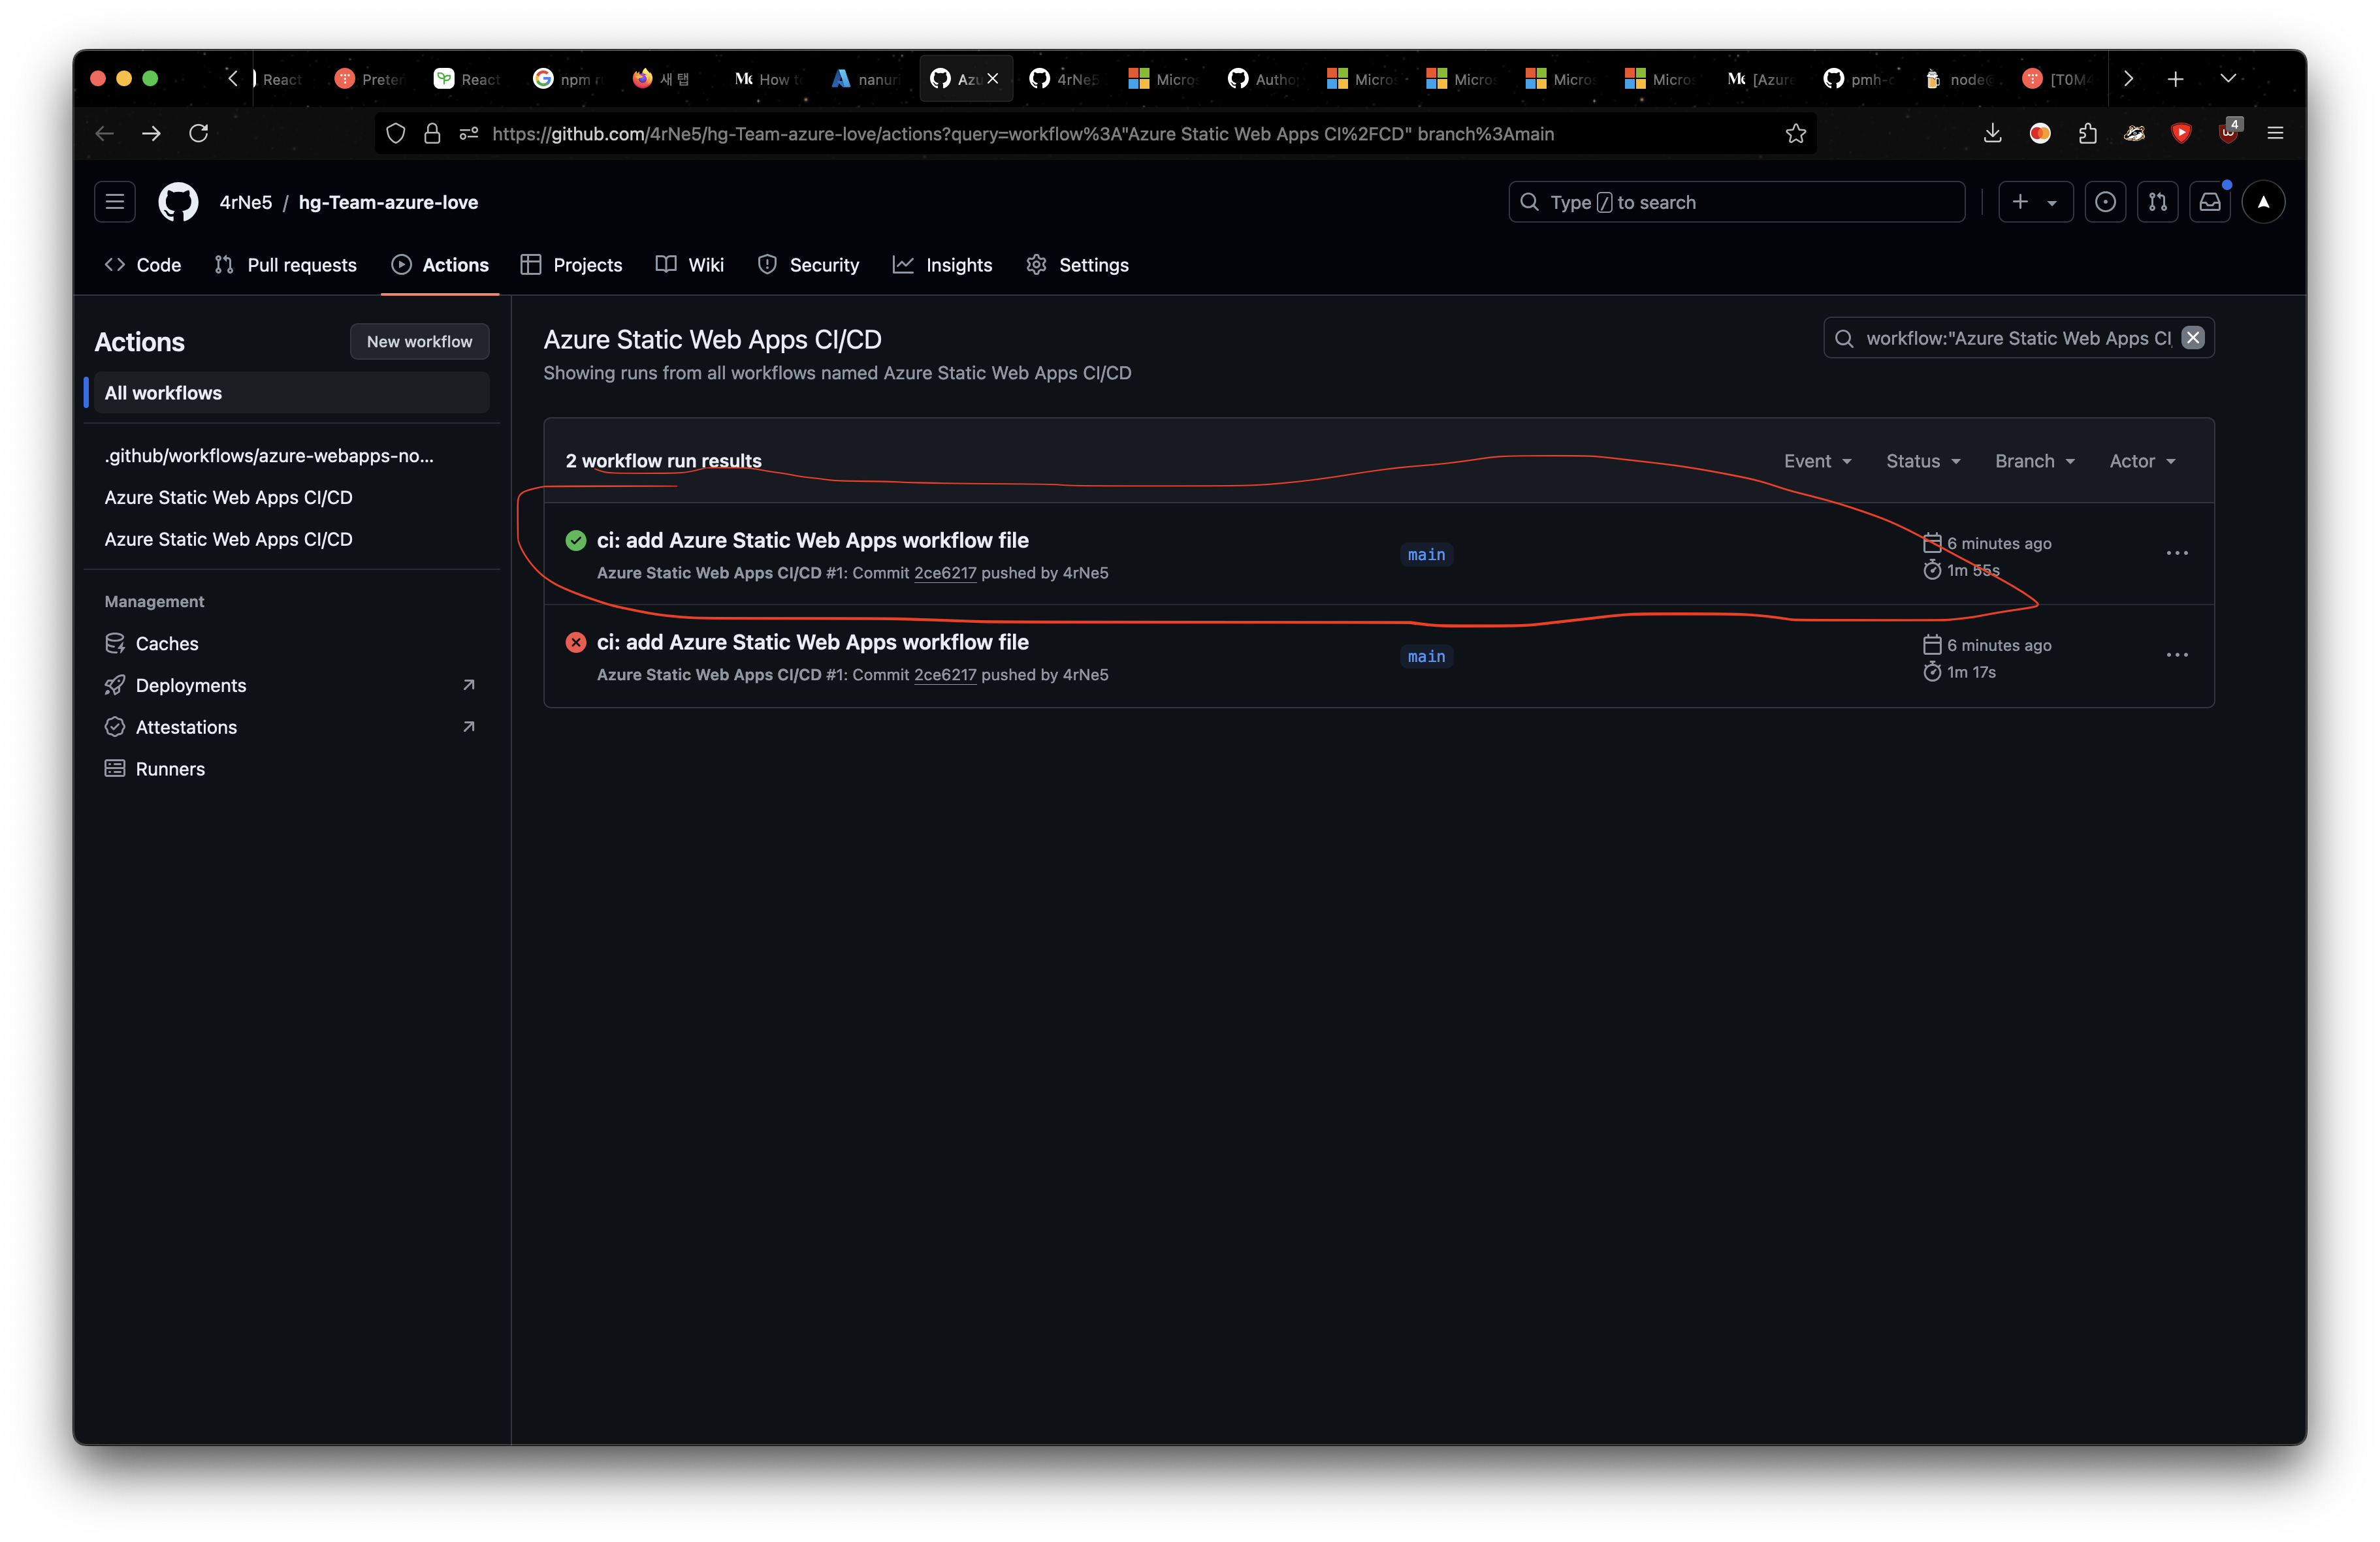Open the pull requests icon in the header
Image resolution: width=2380 pixels, height=1542 pixels.
2157,202
